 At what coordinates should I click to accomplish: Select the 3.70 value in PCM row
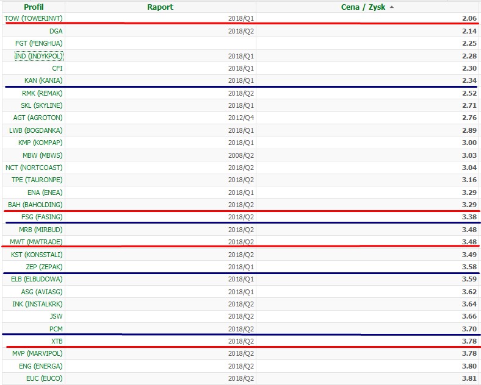click(469, 329)
